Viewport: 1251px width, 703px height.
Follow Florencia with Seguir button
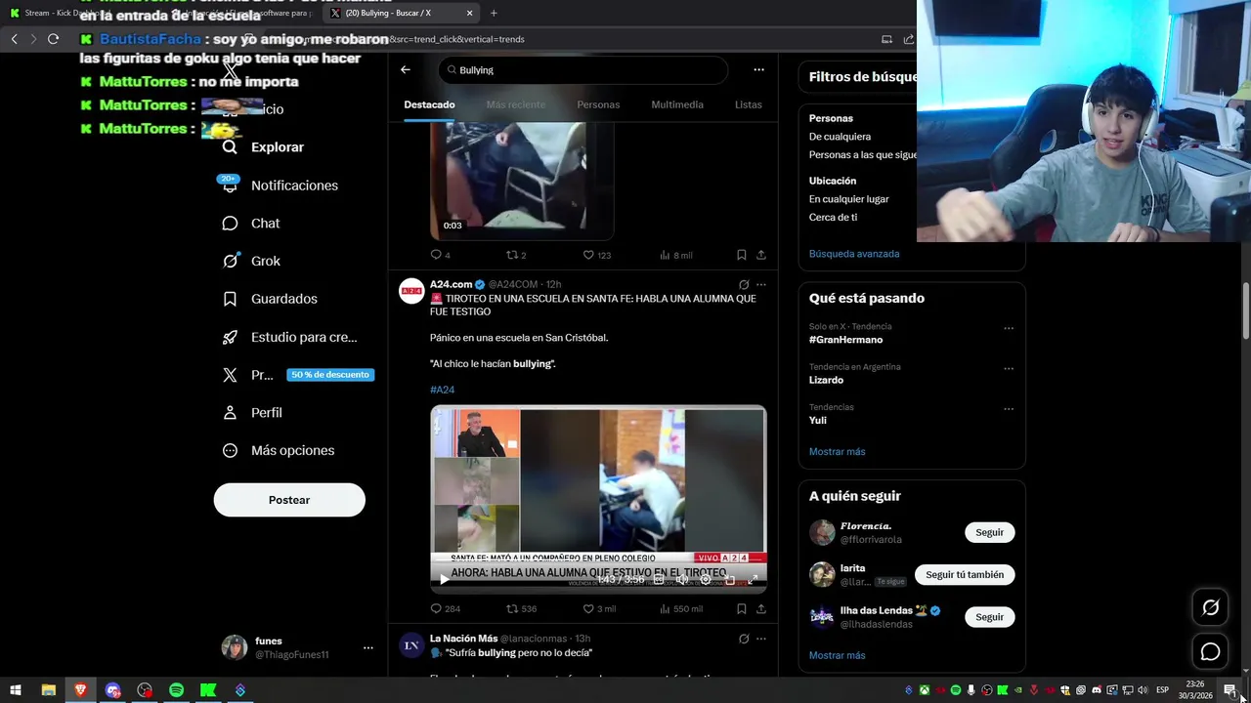[x=989, y=532]
